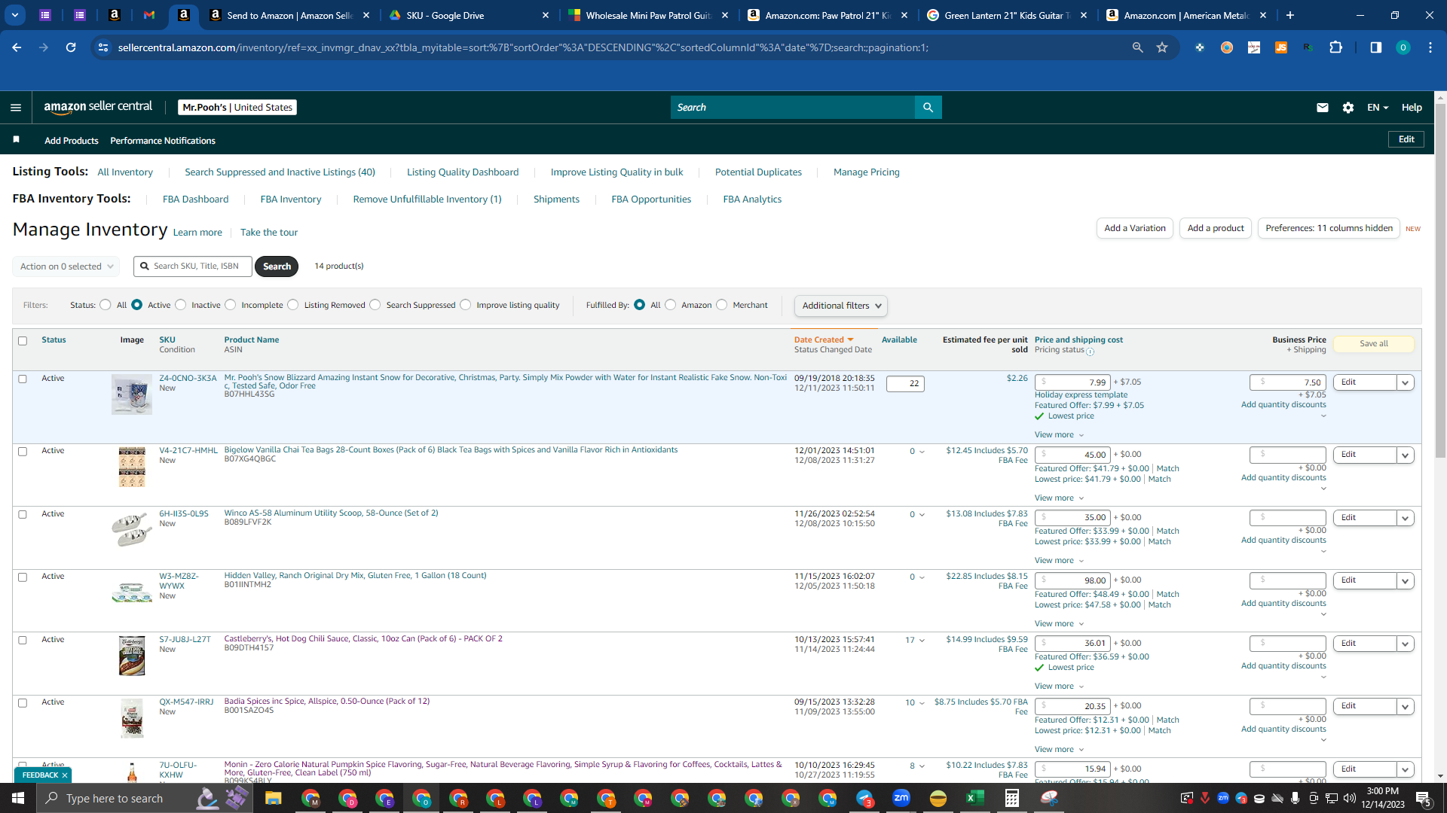Viewport: 1447px width, 813px height.
Task: Expand available chevron for Badia Spices row
Action: (922, 703)
